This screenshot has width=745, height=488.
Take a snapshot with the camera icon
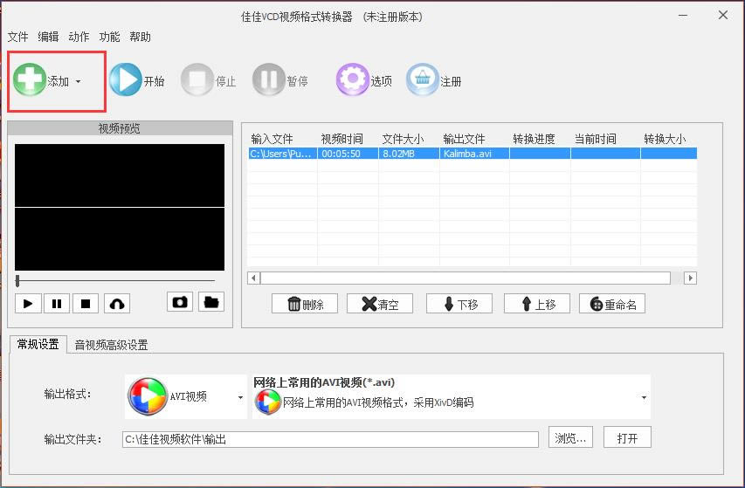click(x=180, y=302)
